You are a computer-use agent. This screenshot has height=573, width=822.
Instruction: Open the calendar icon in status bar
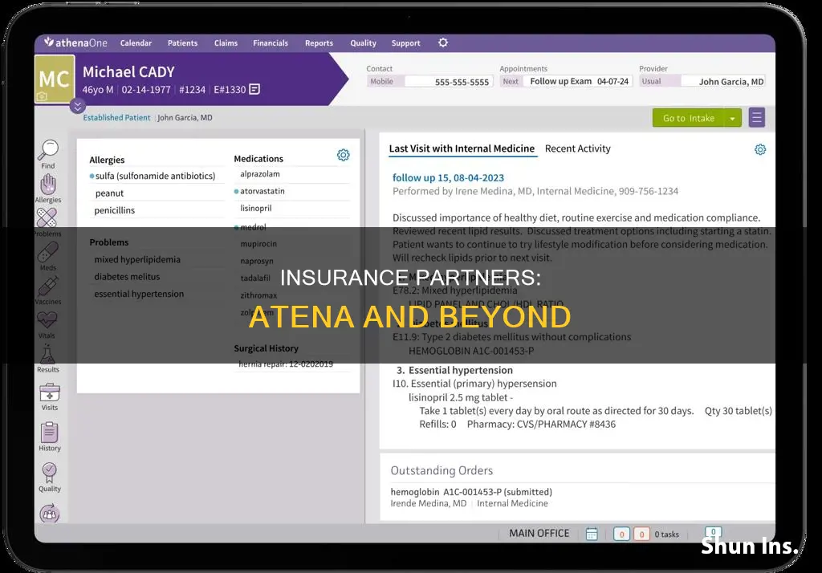pyautogui.click(x=592, y=534)
